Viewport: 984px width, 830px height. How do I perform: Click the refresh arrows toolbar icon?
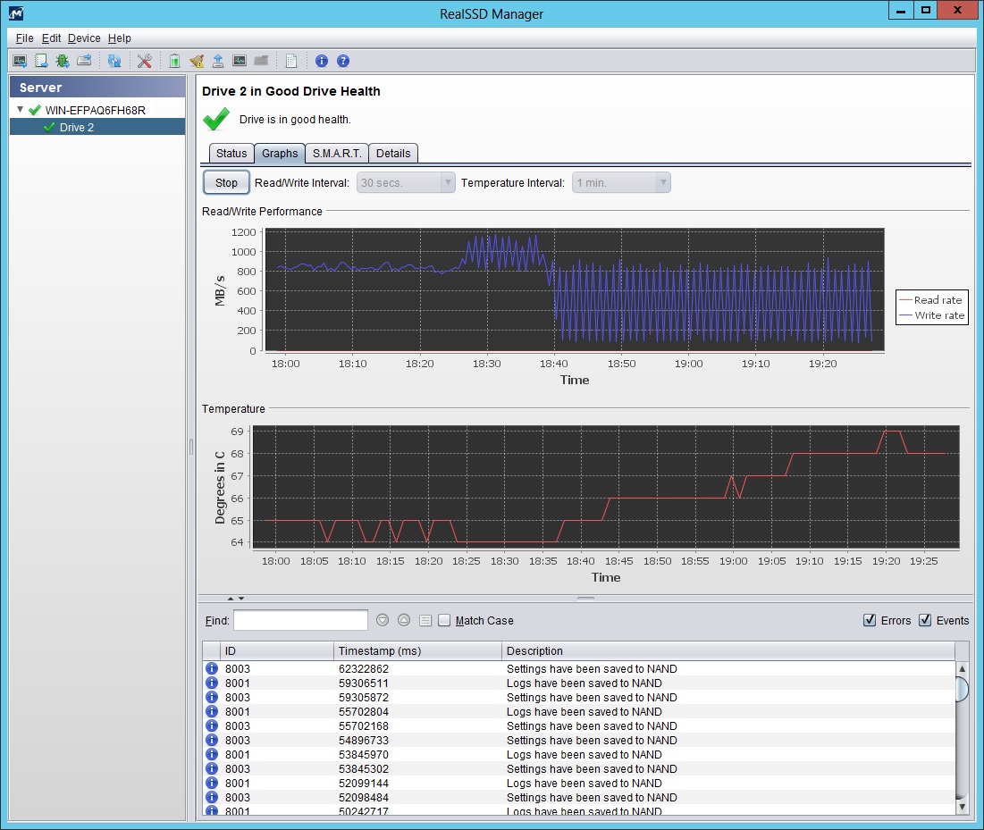(114, 61)
